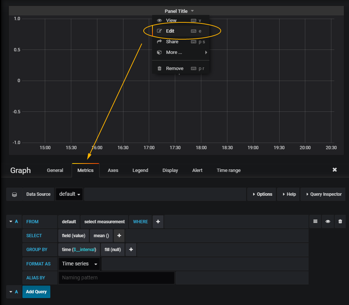Switch to the Display tab
This screenshot has height=305, width=349.
coord(170,170)
